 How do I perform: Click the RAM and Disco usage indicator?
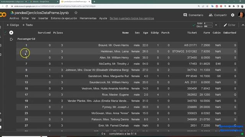pyautogui.click(x=204, y=25)
